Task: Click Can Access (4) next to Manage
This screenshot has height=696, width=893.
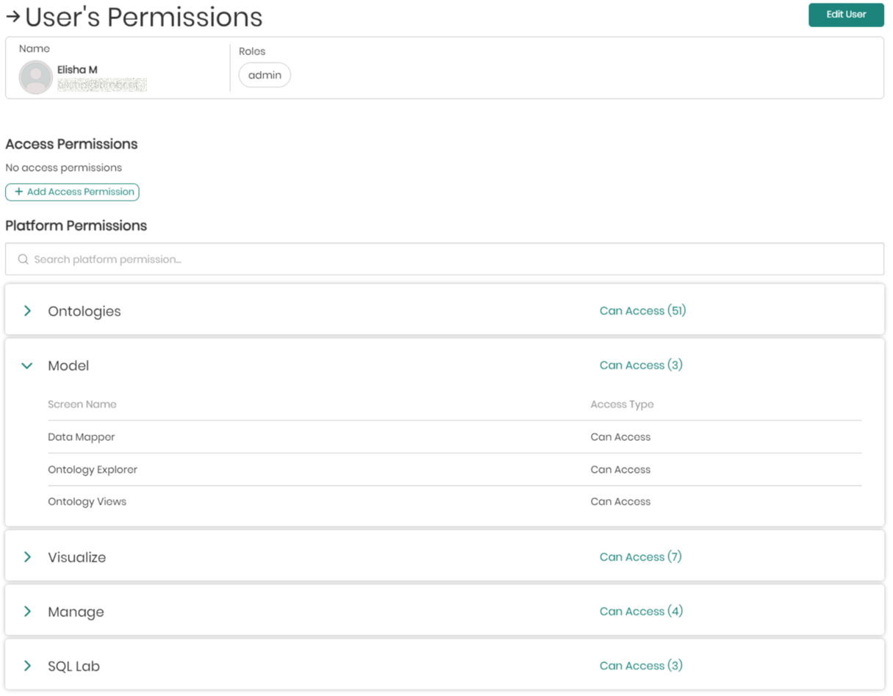Action: 641,611
